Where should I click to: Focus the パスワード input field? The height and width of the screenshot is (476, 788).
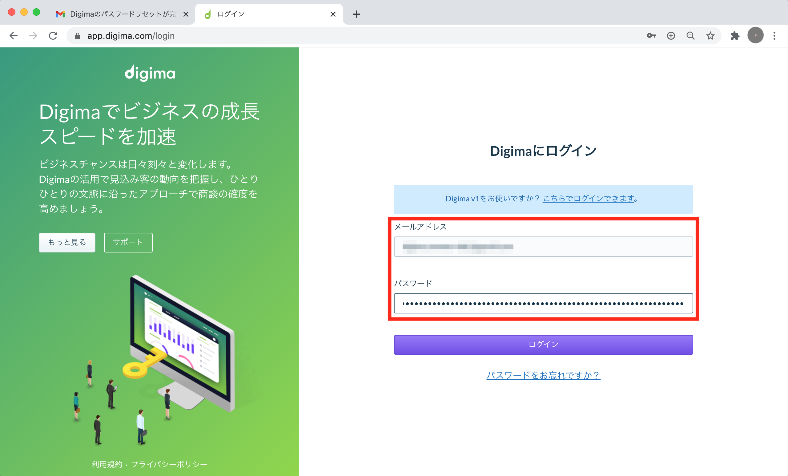pyautogui.click(x=543, y=303)
